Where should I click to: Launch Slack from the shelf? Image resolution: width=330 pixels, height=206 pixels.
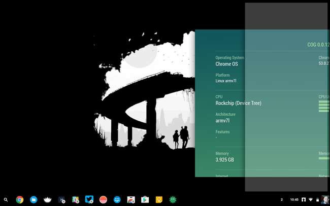click(75, 199)
